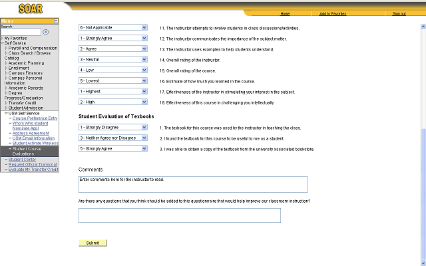Go to Home in top navigation
The height and width of the screenshot is (266, 426).
tap(285, 13)
